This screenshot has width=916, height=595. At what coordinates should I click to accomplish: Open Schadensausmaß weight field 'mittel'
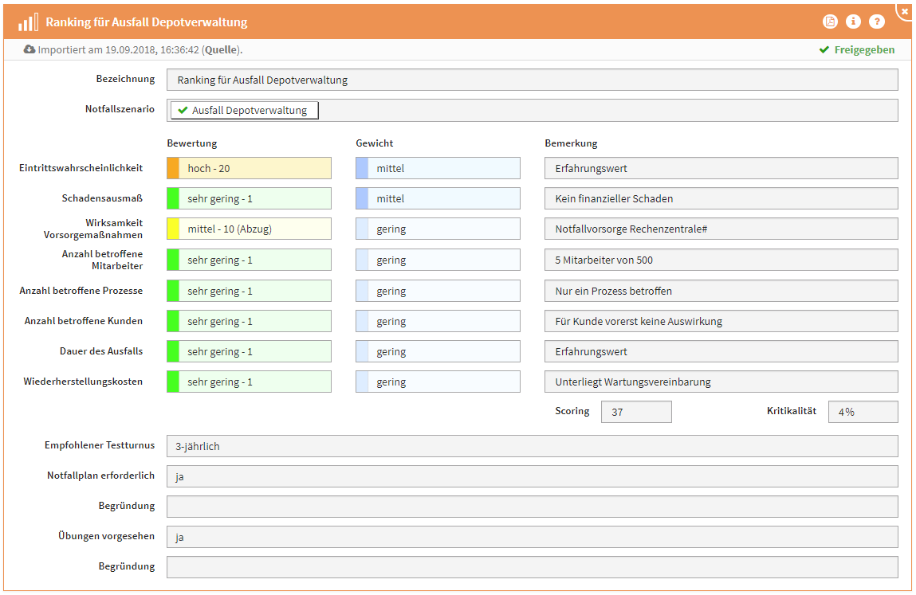coord(442,198)
